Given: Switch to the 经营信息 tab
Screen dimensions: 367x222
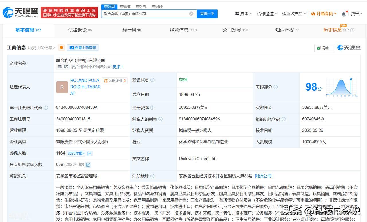Looking at the screenshot, I should tap(183, 30).
